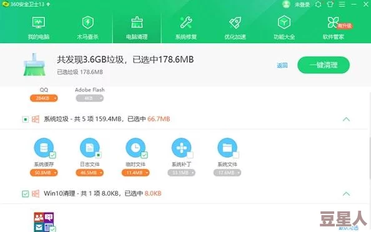Click the Adobe Flash label
The width and height of the screenshot is (371, 232).
coord(90,90)
